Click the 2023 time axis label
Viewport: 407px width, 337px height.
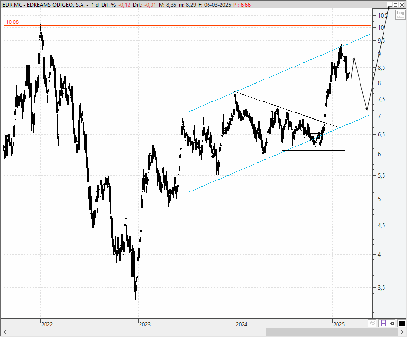(145, 324)
